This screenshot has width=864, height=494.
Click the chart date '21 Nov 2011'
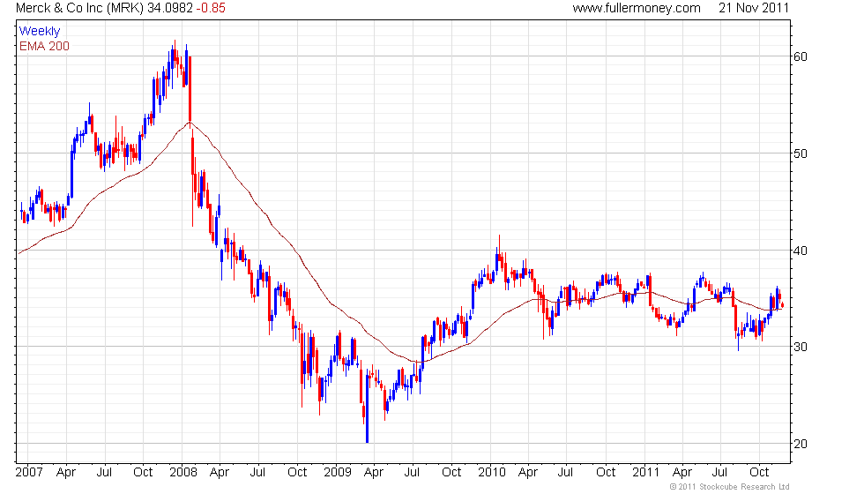(x=753, y=8)
